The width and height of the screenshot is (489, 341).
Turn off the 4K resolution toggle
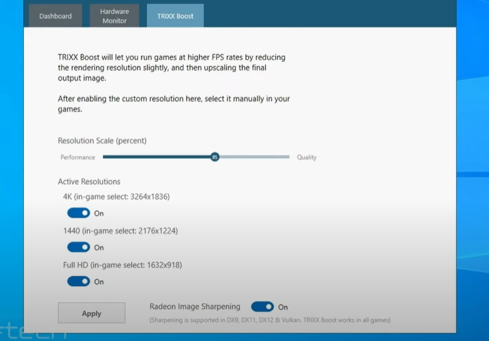point(78,213)
